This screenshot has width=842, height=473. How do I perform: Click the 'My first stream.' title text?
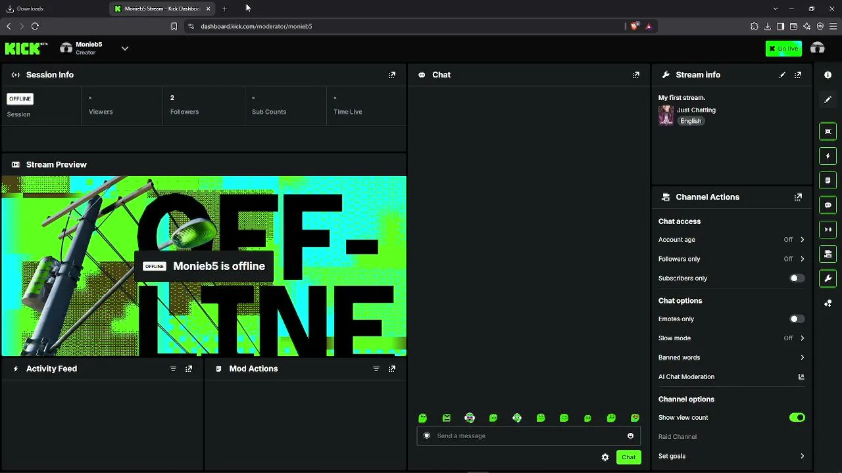[681, 98]
